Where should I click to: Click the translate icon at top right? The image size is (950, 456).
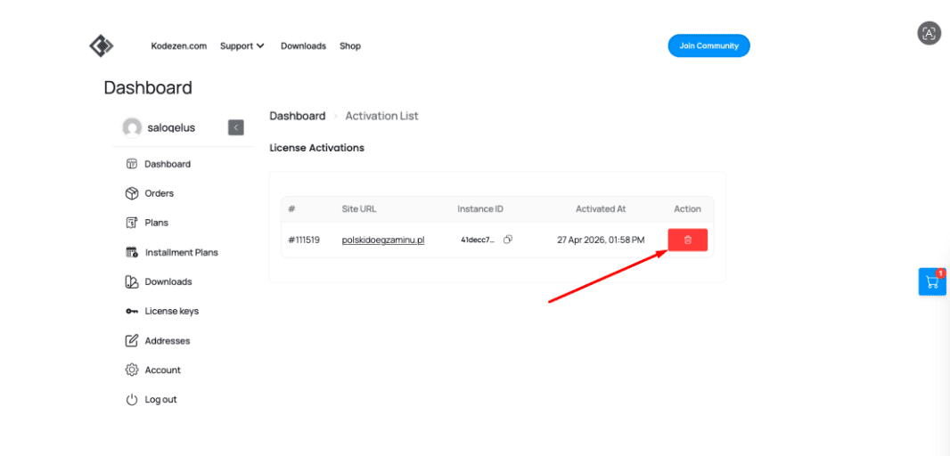pos(929,33)
